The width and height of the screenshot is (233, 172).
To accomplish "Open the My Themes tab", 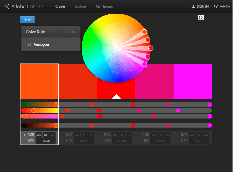I will pyautogui.click(x=104, y=6).
